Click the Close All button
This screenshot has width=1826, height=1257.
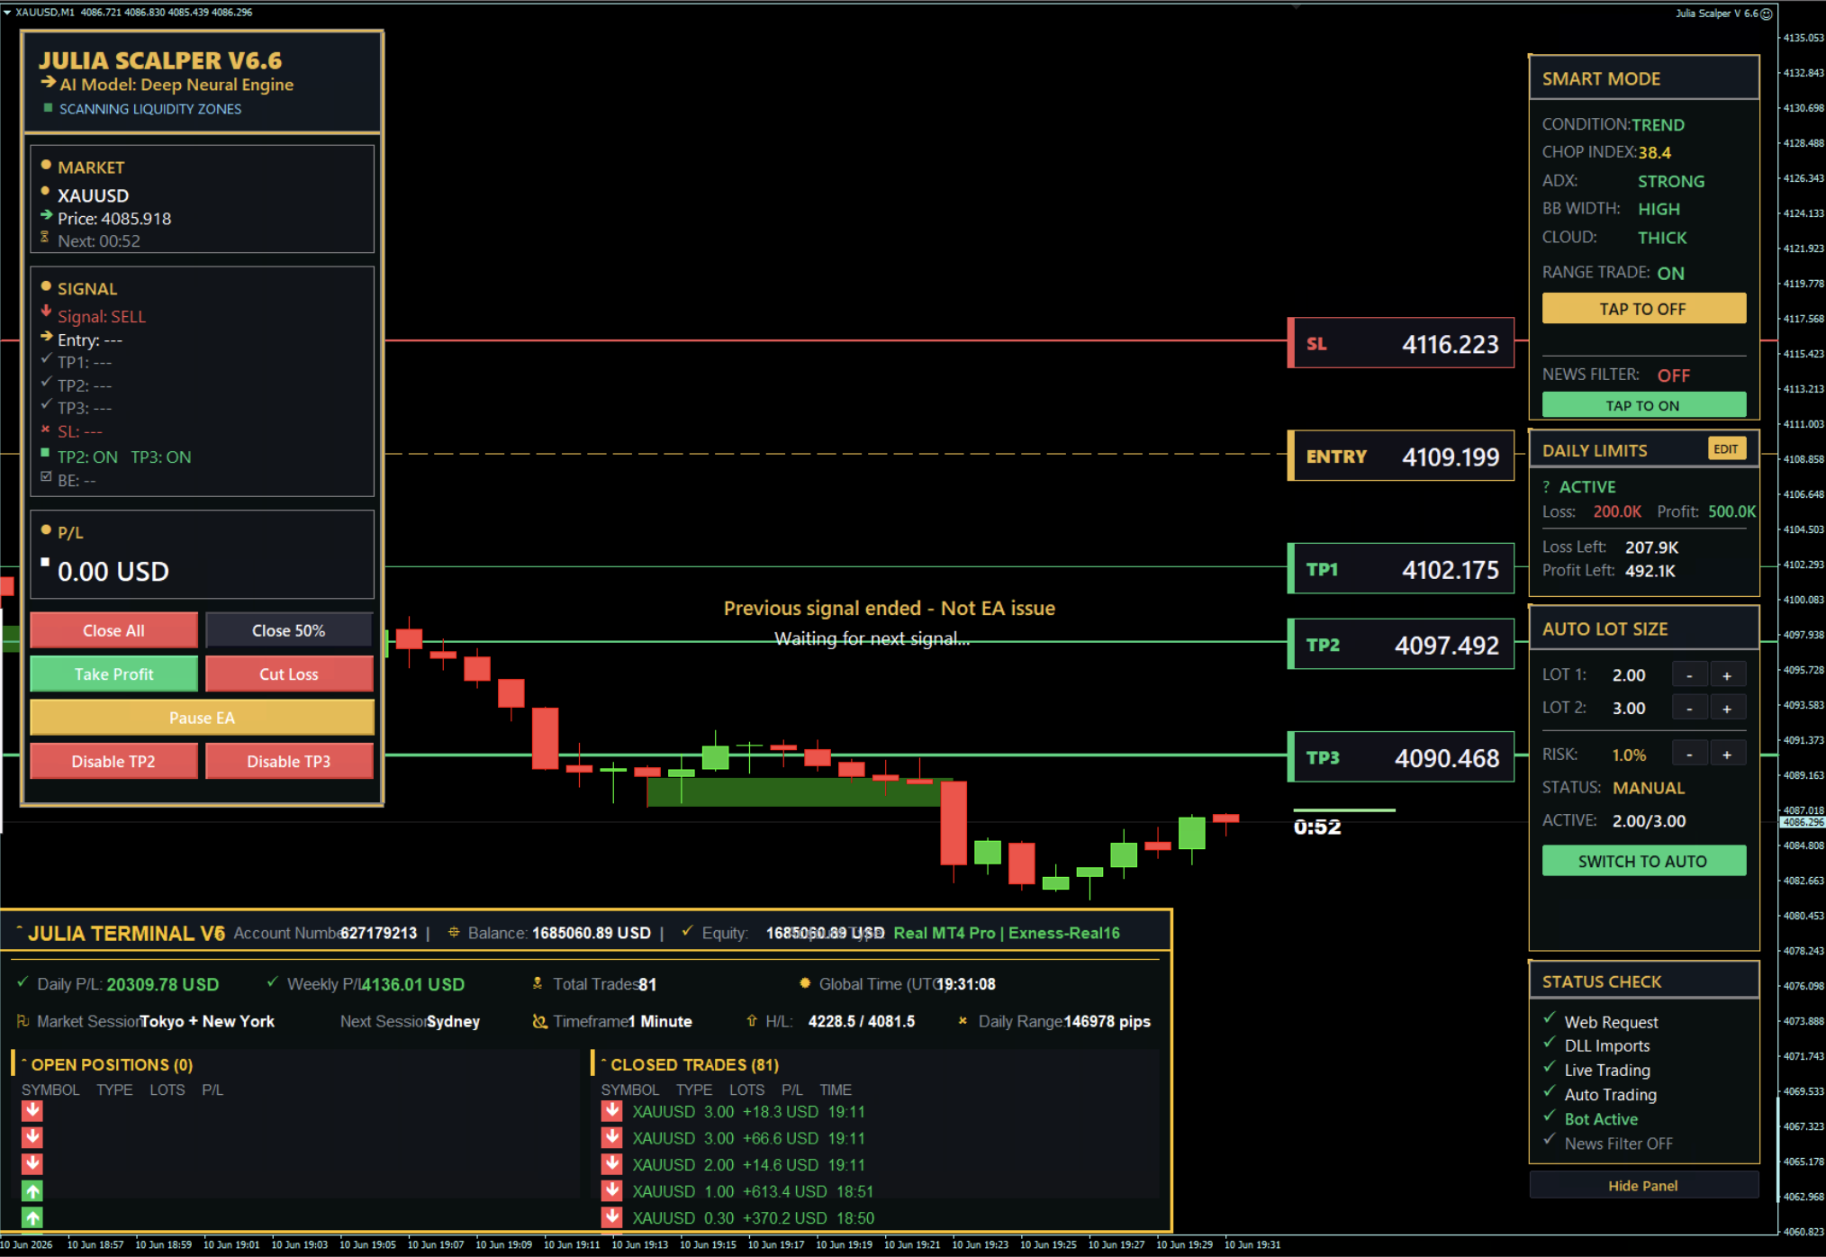113,630
